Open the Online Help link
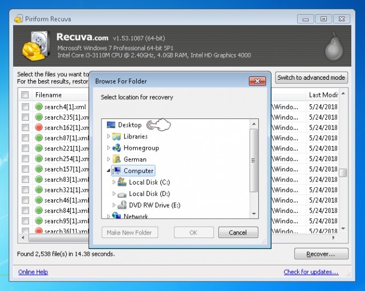 (x=33, y=272)
